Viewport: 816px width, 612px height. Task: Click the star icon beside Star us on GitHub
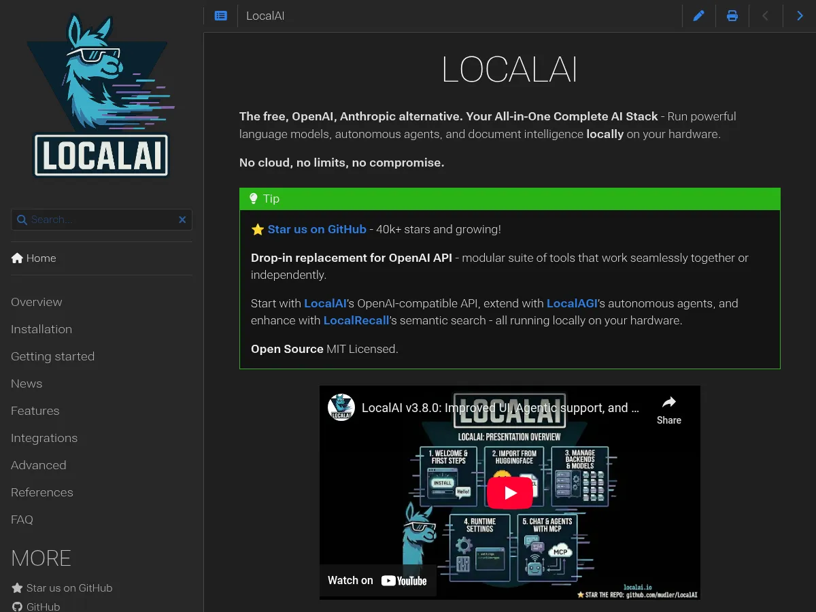point(16,587)
